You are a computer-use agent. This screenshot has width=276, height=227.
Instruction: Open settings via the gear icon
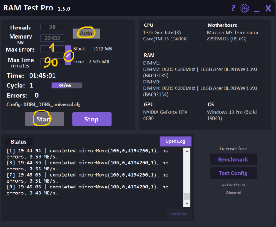[x=245, y=8]
